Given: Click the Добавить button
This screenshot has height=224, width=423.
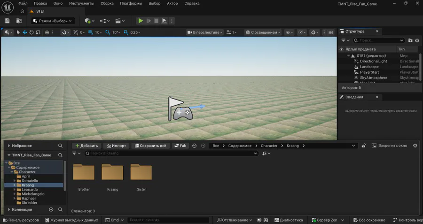Looking at the screenshot, I should pos(86,146).
